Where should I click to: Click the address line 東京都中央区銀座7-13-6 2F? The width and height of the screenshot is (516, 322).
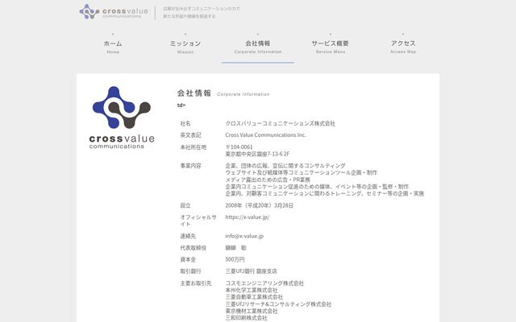click(x=257, y=154)
